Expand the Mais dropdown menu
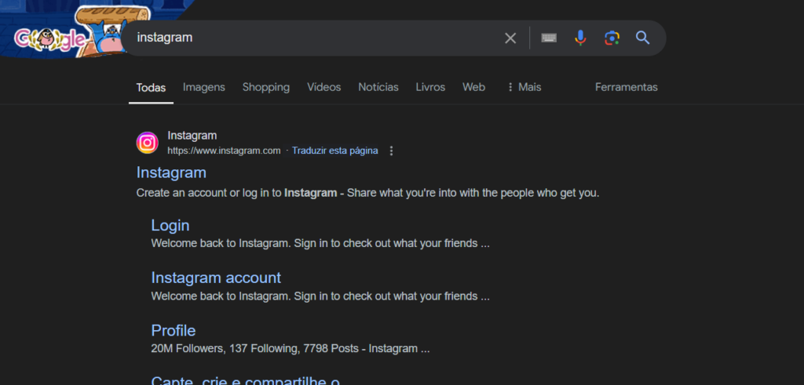The width and height of the screenshot is (804, 385). [x=524, y=87]
